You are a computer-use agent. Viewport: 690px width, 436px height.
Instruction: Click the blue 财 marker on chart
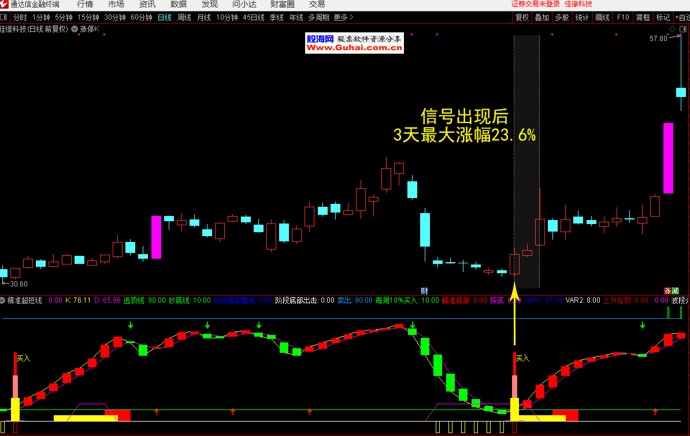[x=424, y=290]
